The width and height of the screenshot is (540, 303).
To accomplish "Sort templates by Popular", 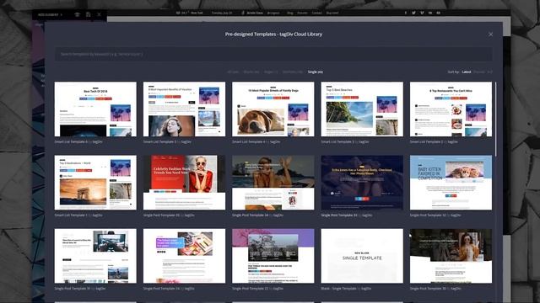I will point(479,72).
